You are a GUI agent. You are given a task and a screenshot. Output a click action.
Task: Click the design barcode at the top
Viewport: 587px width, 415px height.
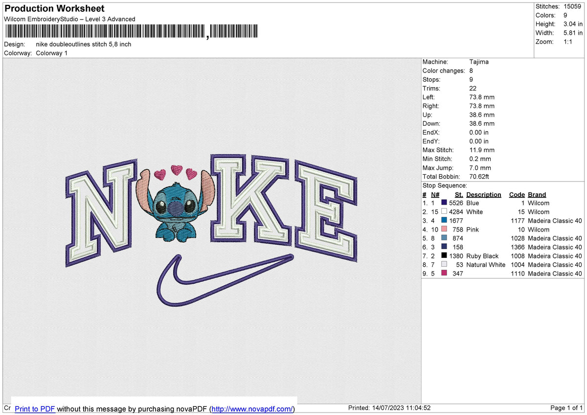132,32
